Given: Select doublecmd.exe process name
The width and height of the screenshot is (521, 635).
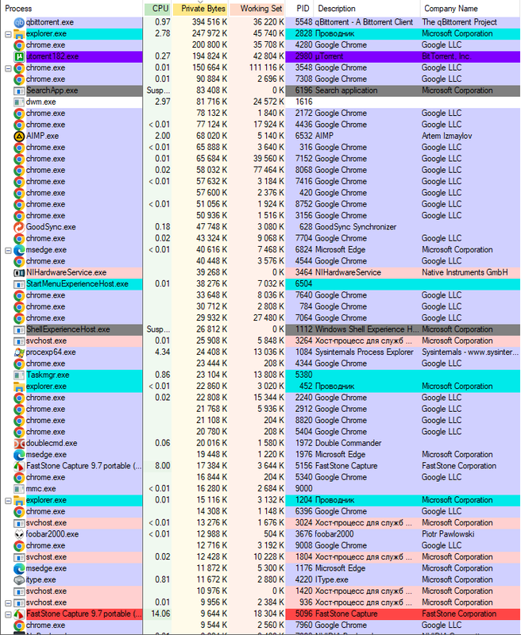Looking at the screenshot, I should [52, 443].
